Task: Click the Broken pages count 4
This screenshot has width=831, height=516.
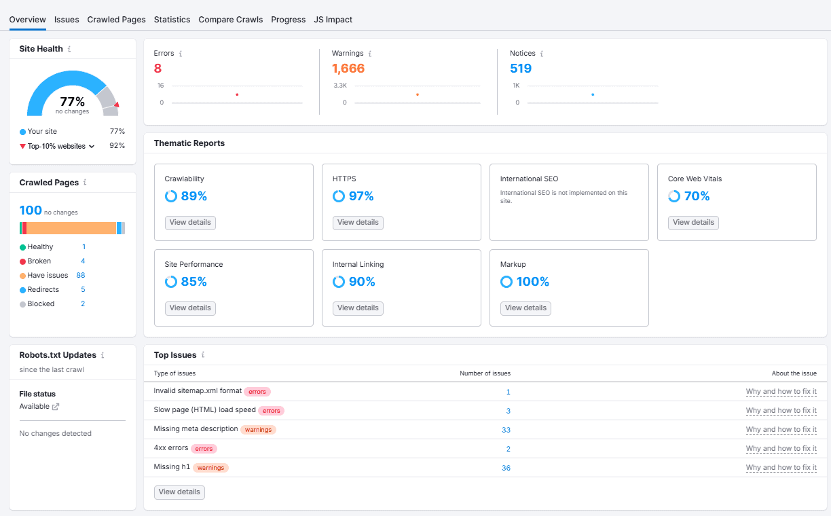Action: click(x=83, y=261)
